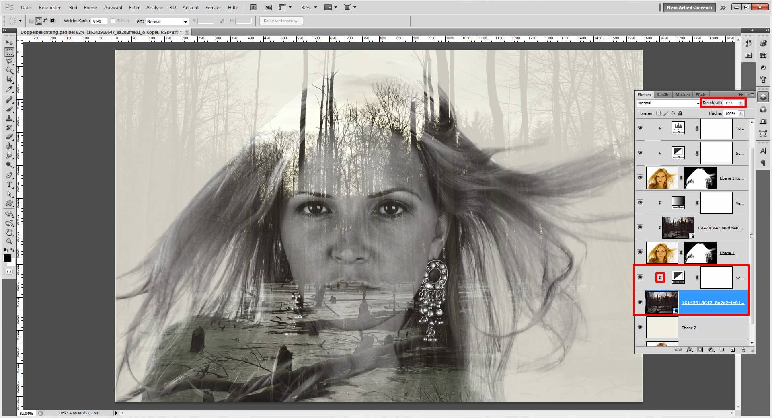
Task: Select the 16142918647_8a2d2f4e01 layer thumbnail
Action: click(x=662, y=301)
